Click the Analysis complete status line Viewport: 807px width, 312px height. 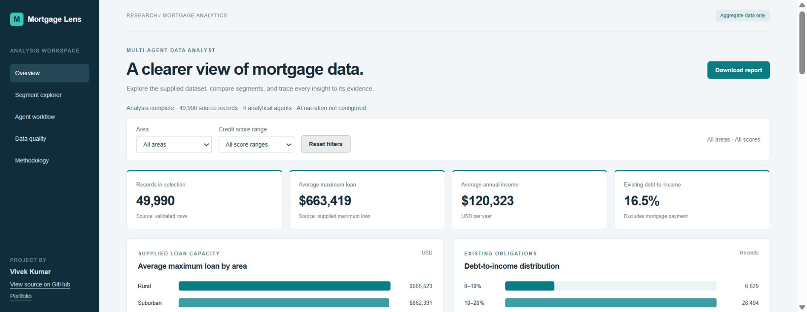click(x=246, y=108)
